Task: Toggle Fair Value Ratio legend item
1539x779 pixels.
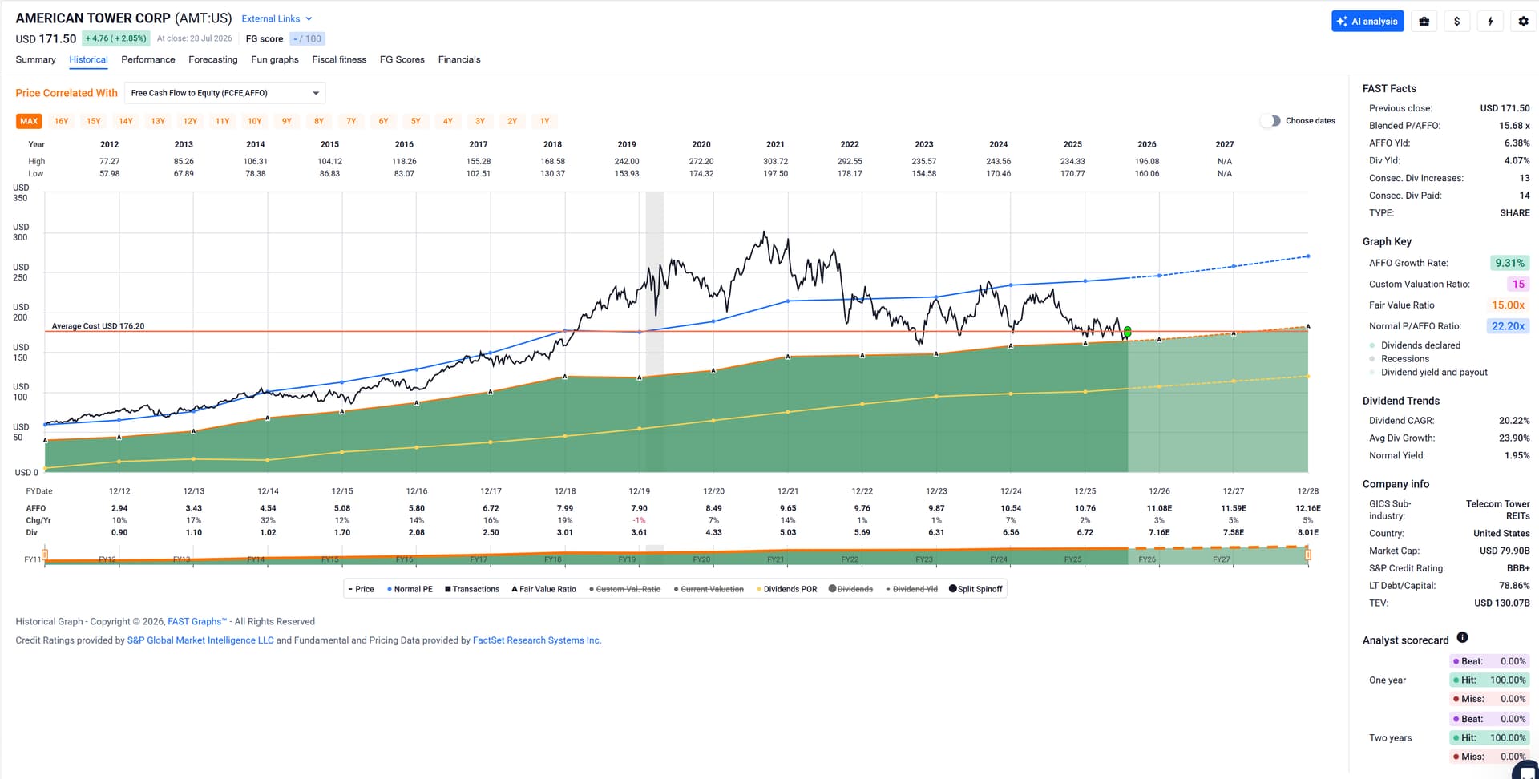Action: (543, 589)
